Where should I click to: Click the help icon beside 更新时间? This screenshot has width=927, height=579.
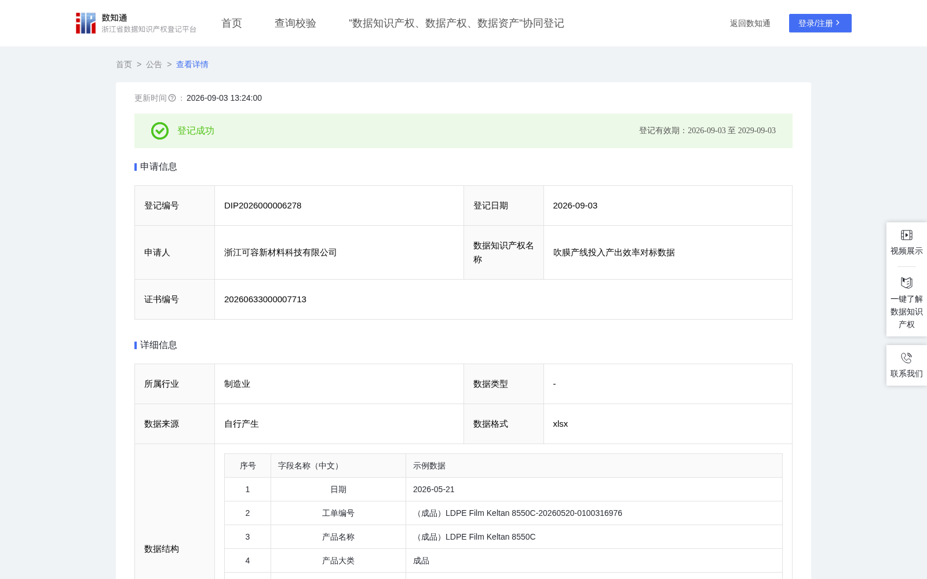(172, 98)
